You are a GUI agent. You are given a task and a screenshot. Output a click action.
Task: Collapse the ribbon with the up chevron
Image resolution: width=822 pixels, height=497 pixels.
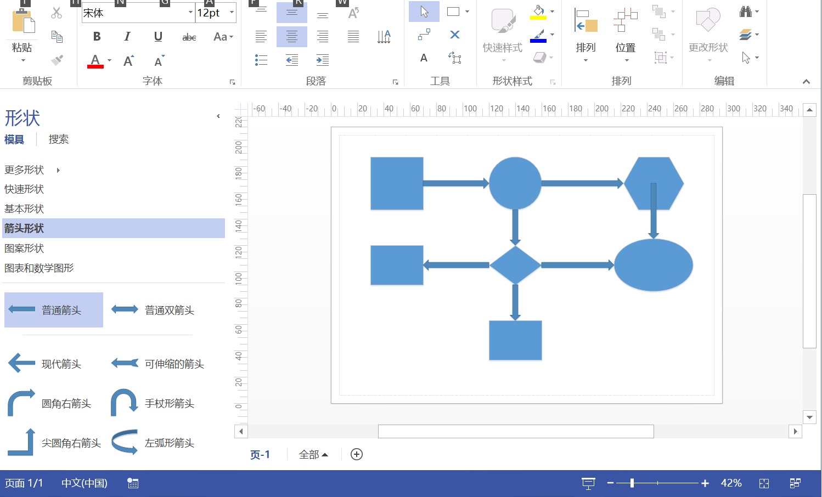pos(806,82)
